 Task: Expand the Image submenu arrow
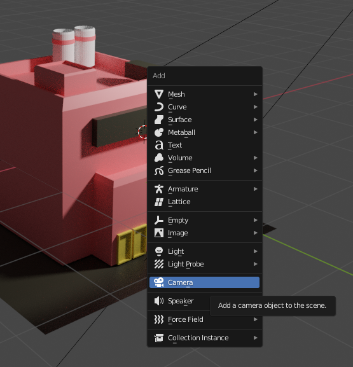[256, 233]
